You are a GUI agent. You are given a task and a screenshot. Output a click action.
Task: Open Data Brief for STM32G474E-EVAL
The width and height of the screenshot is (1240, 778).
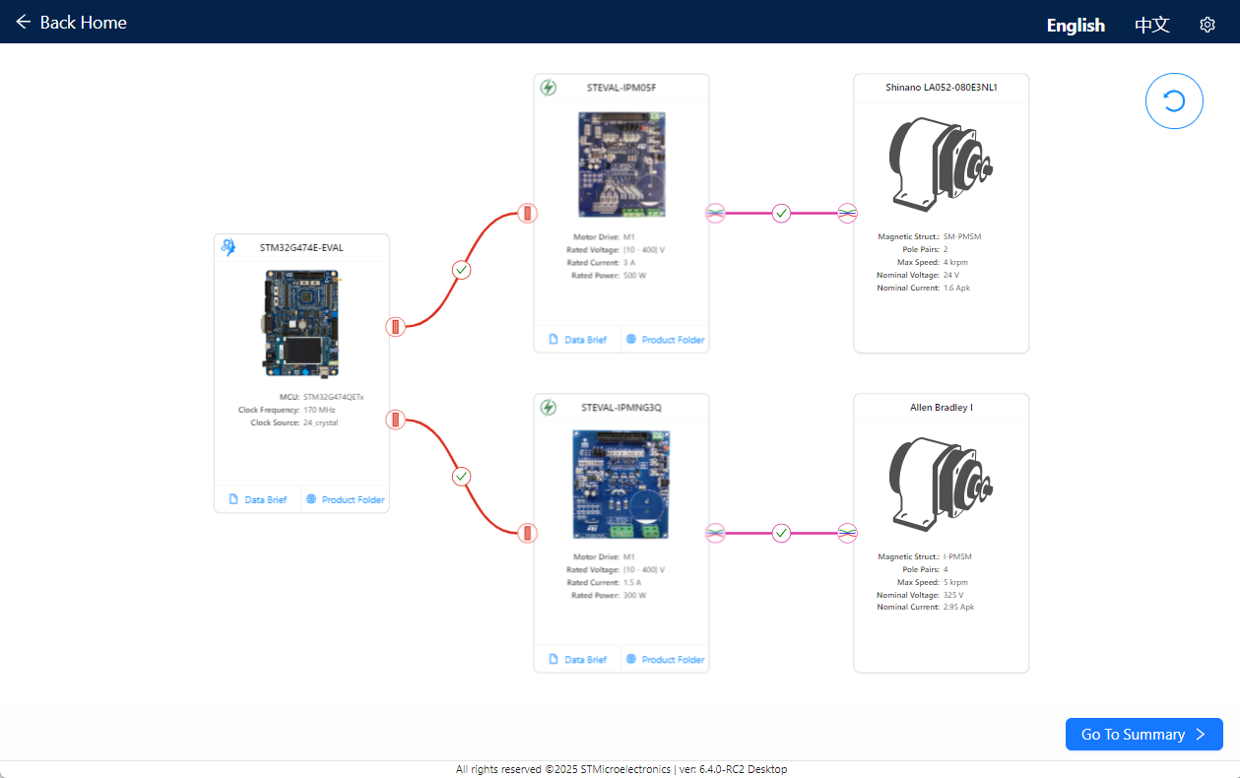click(x=257, y=499)
